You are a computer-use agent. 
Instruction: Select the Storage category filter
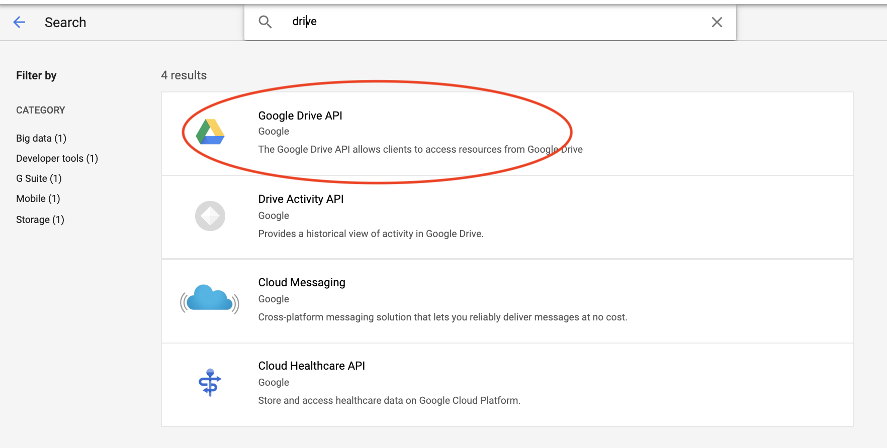click(40, 219)
